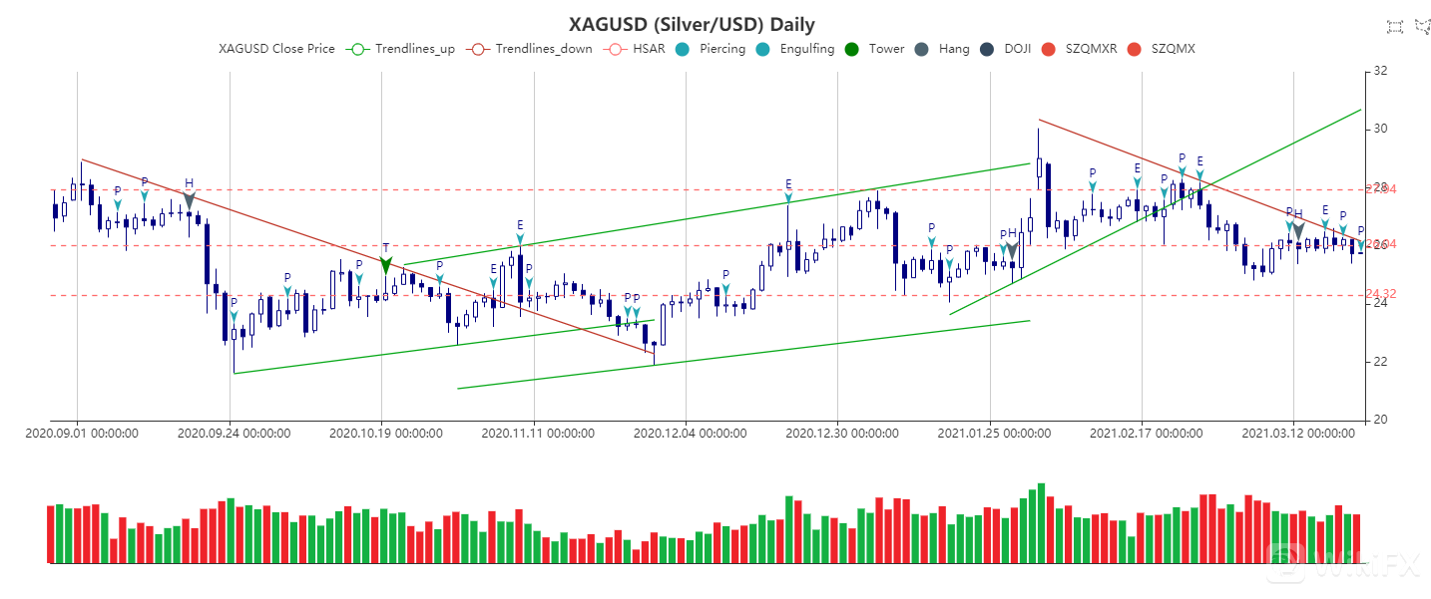
Task: Click the 2020.12.04 date axis label
Action: pos(688,434)
